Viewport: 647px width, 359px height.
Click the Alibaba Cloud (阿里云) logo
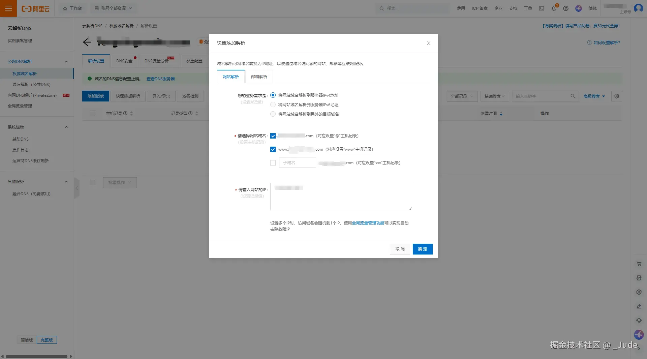coord(35,8)
